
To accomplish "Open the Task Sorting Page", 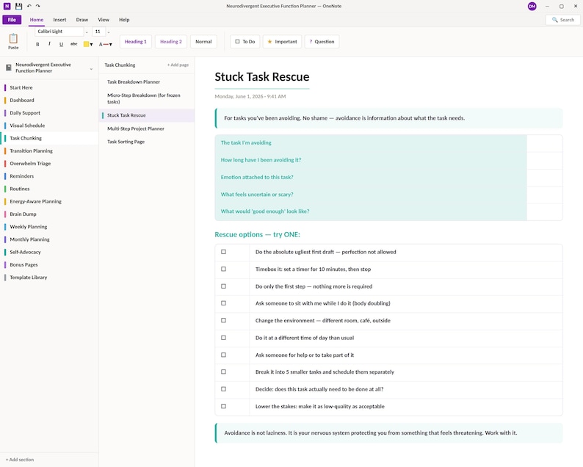I will [x=147, y=142].
